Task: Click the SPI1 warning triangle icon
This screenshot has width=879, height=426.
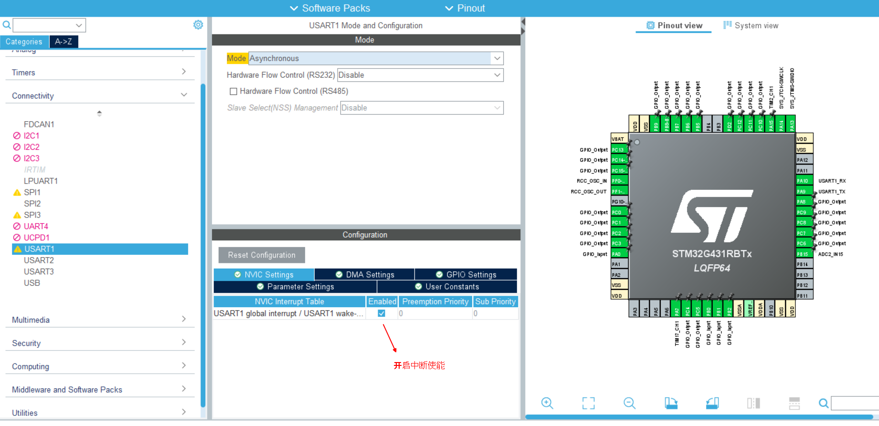Action: (17, 192)
